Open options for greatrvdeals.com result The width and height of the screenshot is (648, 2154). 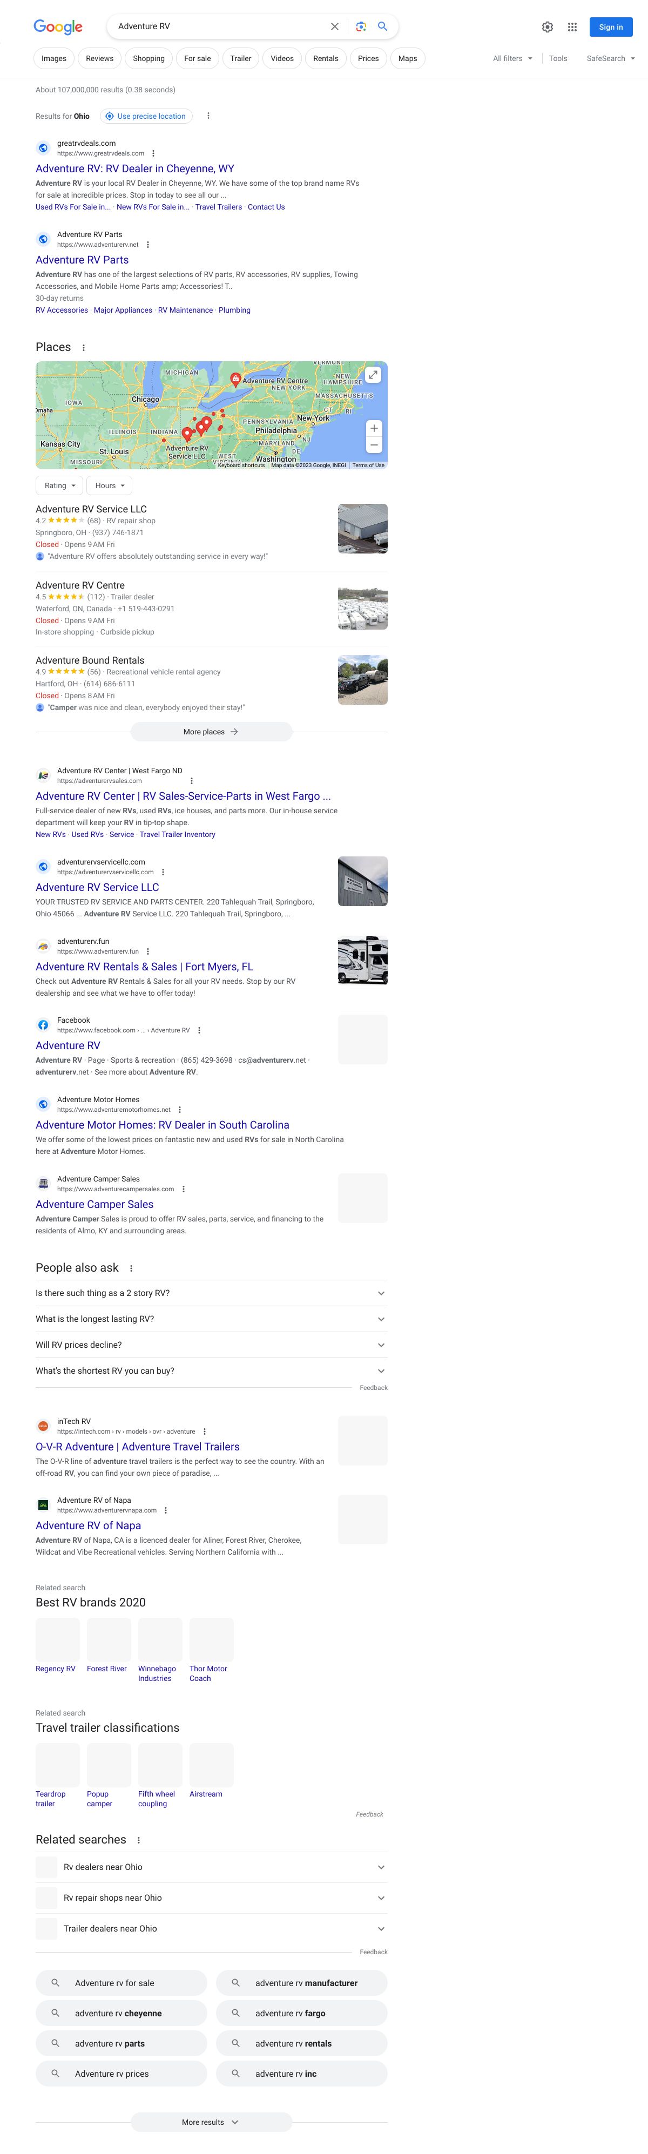tap(153, 154)
